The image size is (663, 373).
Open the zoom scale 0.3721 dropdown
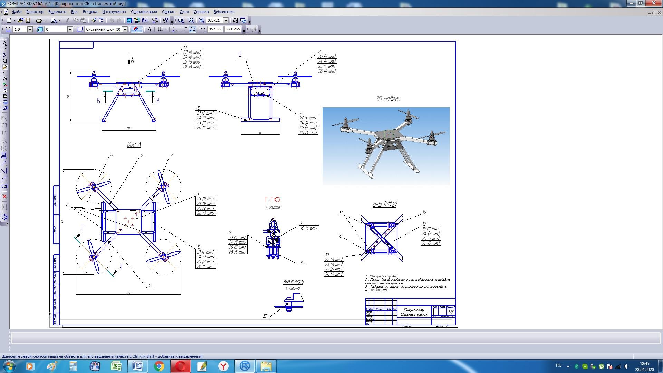coord(225,20)
